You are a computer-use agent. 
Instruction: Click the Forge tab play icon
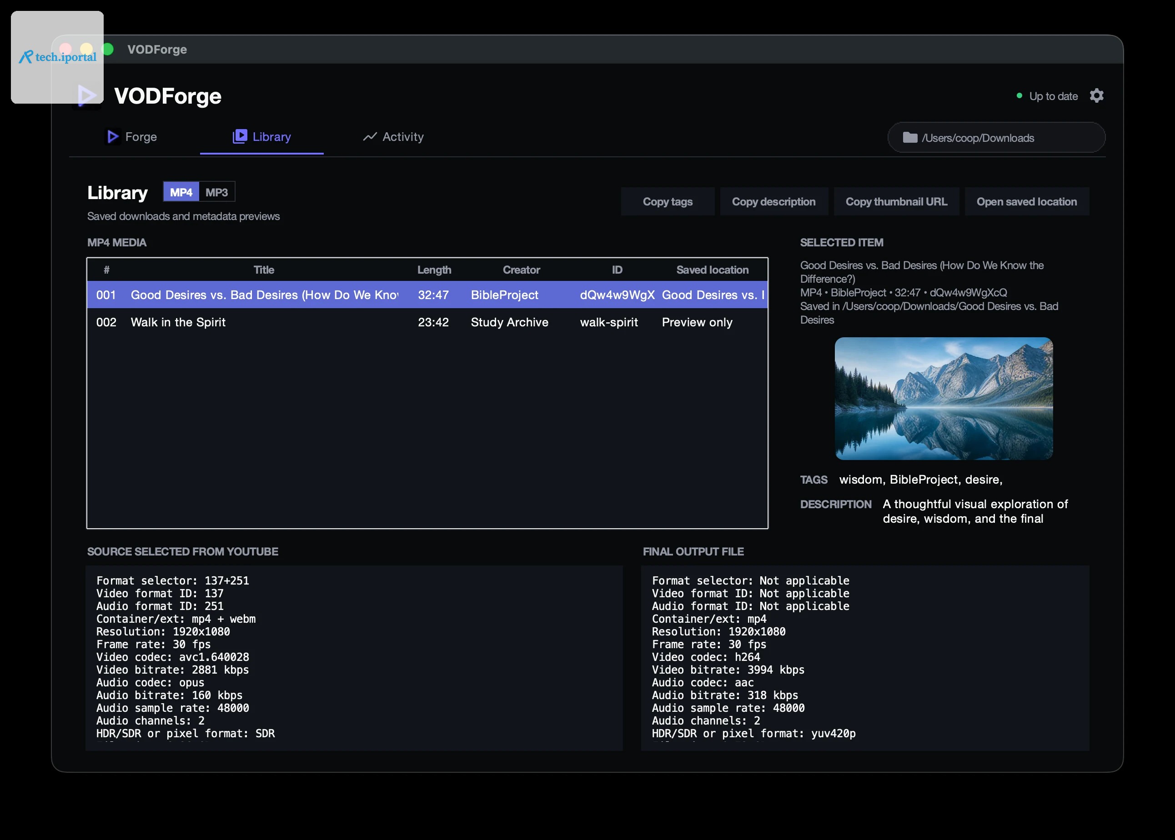[x=112, y=136]
